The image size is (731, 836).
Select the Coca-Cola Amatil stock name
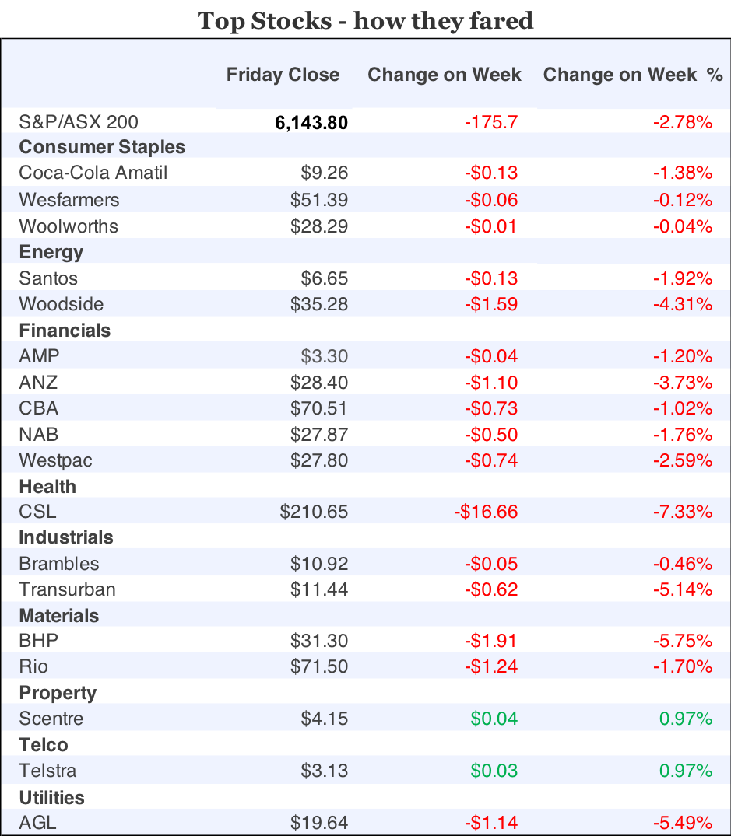pos(93,173)
